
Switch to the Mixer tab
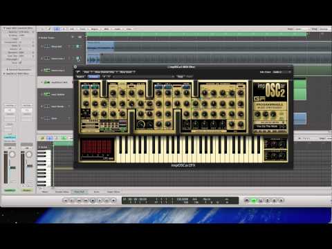coord(45,192)
